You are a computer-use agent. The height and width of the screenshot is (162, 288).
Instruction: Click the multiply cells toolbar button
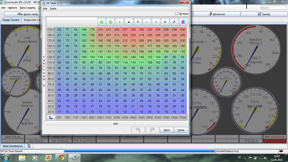165,22
